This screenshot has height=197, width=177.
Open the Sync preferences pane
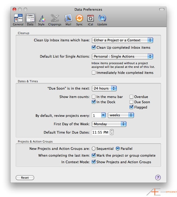(x=79, y=20)
